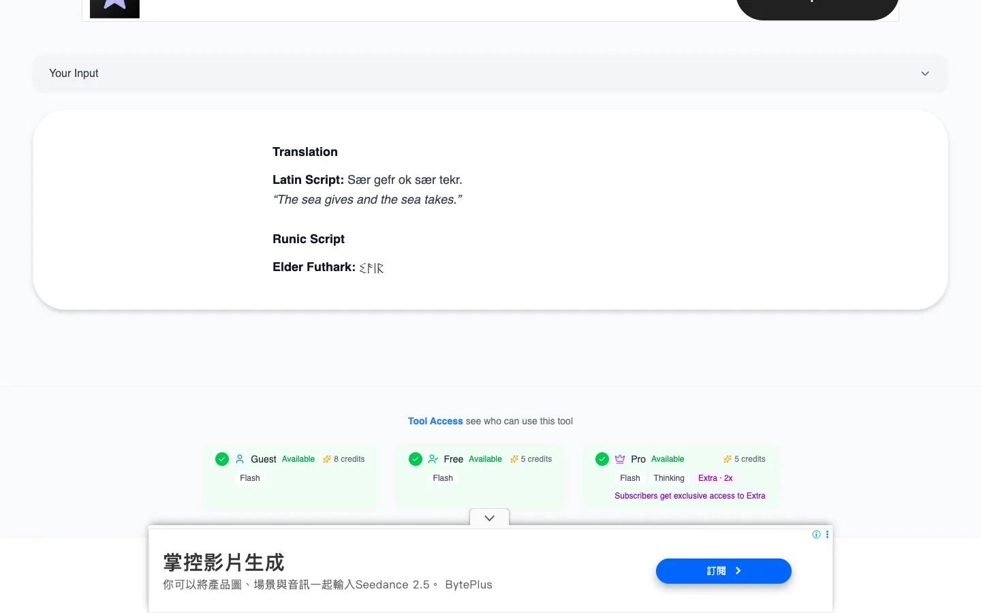Expand the Your Input section chevron

coord(925,74)
